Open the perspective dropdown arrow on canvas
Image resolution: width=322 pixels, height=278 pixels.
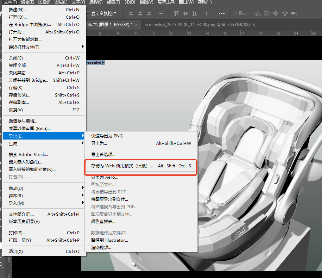103,63
